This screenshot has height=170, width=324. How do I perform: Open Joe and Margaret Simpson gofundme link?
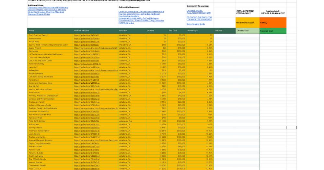pos(96,140)
